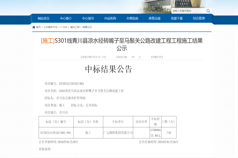Select 综合管理 in navigation bar

coord(199,18)
